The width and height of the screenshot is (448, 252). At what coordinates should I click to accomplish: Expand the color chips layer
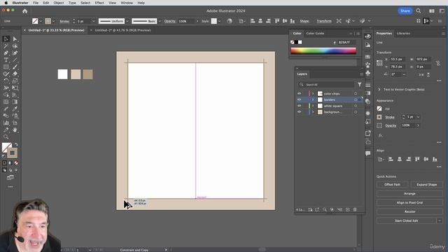(x=313, y=93)
